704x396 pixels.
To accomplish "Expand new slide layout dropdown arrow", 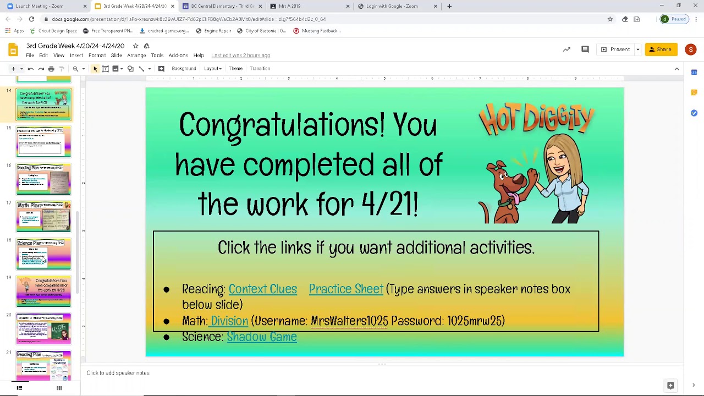I will (21, 69).
